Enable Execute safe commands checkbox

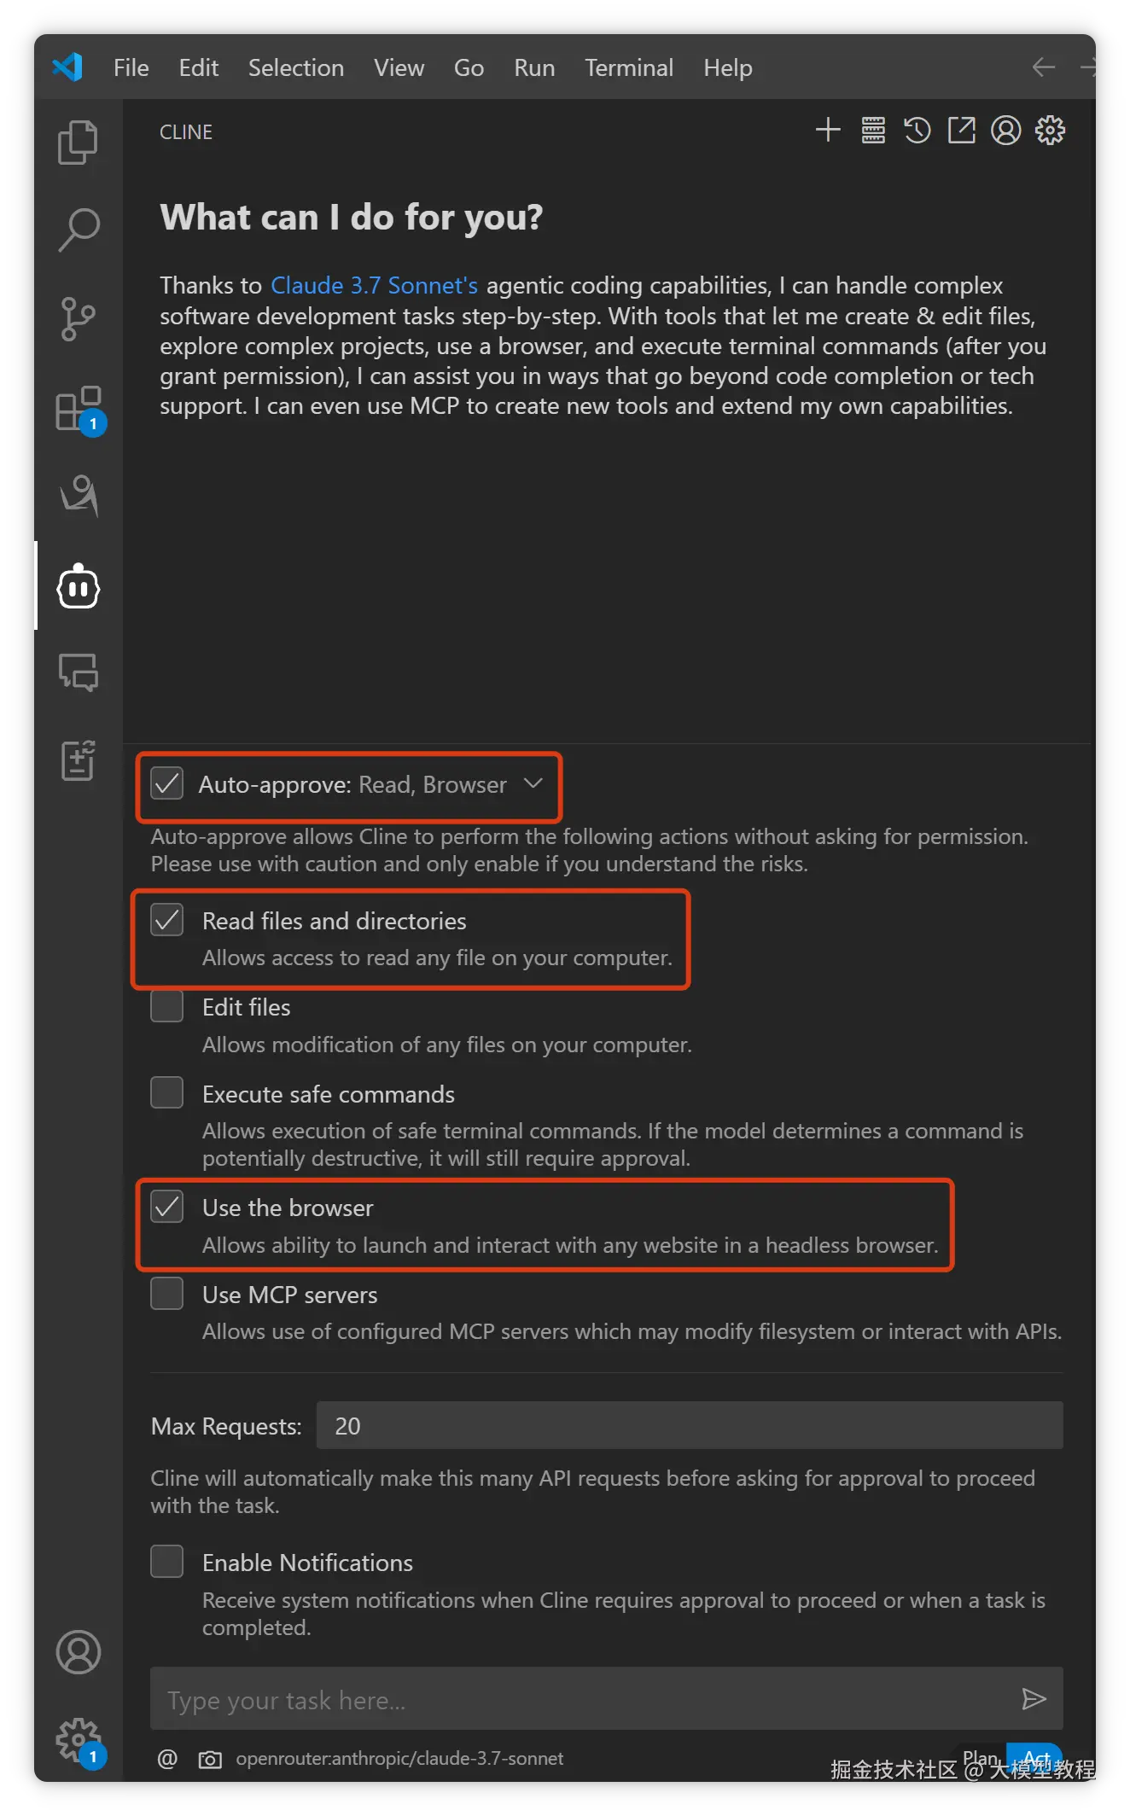coord(167,1092)
